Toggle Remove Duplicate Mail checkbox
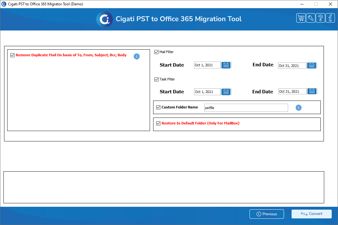The height and width of the screenshot is (225, 338). pos(13,55)
